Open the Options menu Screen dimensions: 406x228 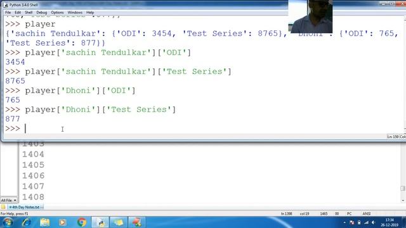pyautogui.click(x=57, y=13)
